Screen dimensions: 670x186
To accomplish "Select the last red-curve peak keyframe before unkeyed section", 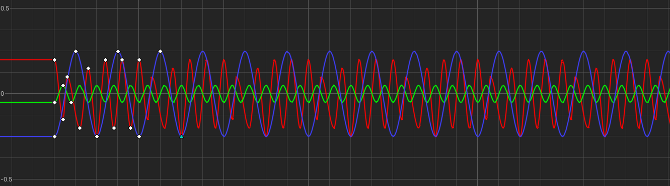I will (139, 60).
